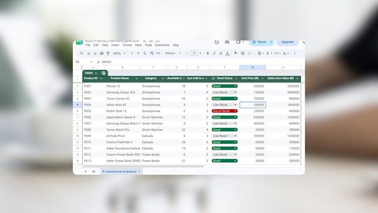The width and height of the screenshot is (378, 213).
Task: Open the name box dropdown next to G5
Action: pyautogui.click(x=91, y=62)
